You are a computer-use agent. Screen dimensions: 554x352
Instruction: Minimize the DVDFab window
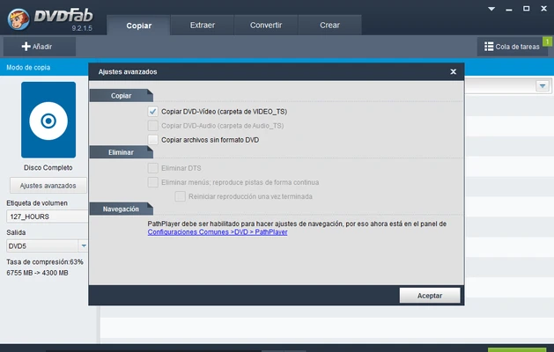(x=509, y=9)
